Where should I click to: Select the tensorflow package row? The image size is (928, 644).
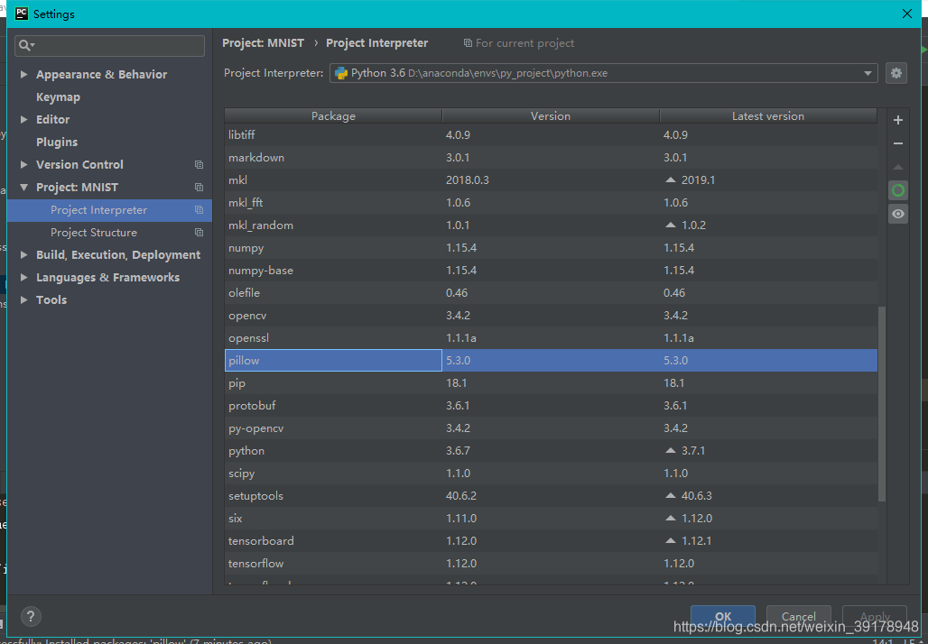[551, 564]
